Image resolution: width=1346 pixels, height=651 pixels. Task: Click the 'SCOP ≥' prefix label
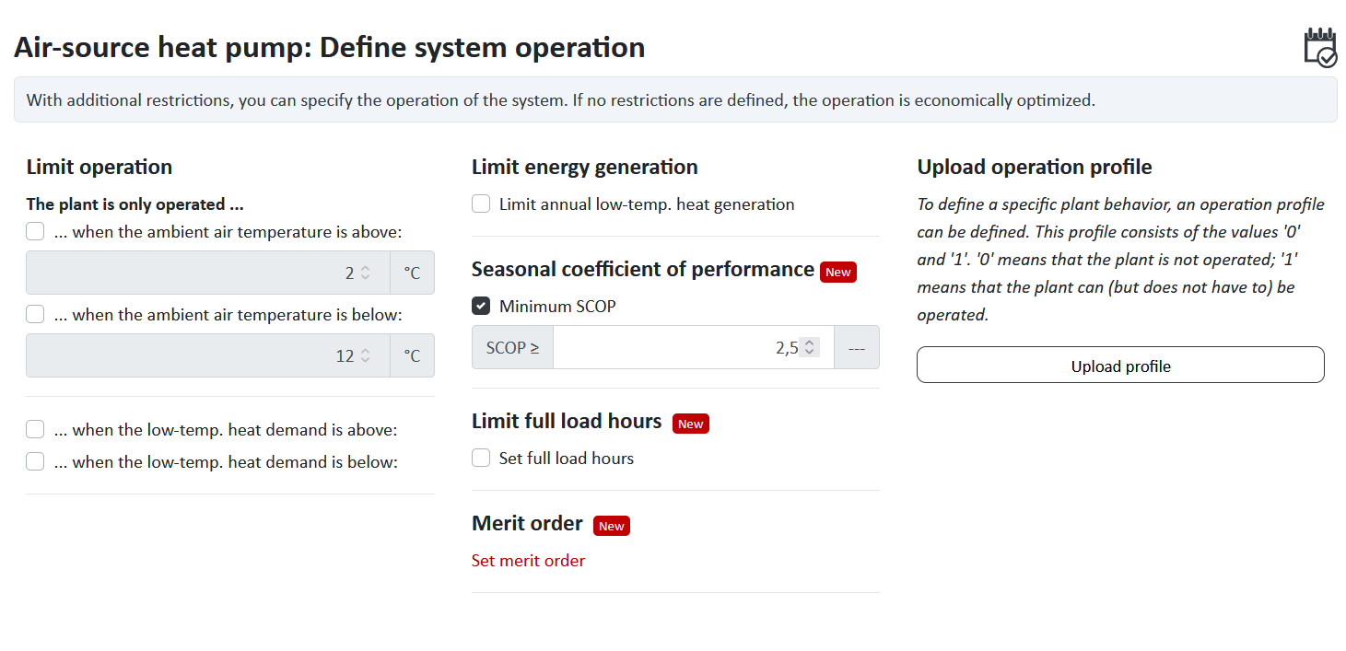[512, 347]
